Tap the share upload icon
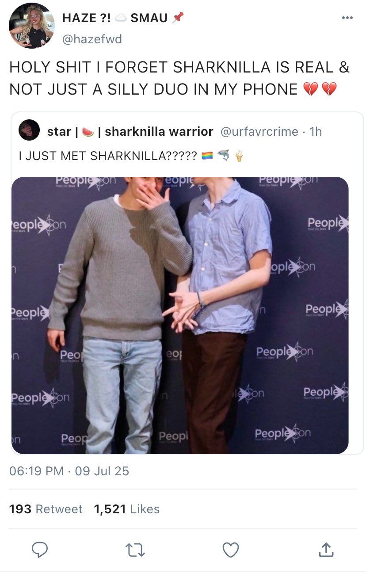 [325, 550]
